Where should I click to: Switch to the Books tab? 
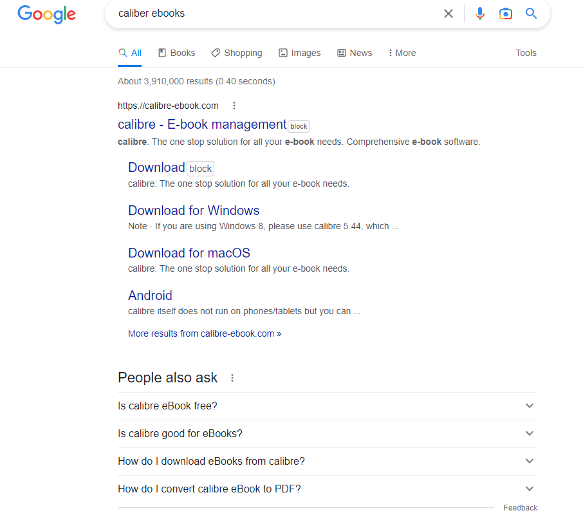[176, 53]
